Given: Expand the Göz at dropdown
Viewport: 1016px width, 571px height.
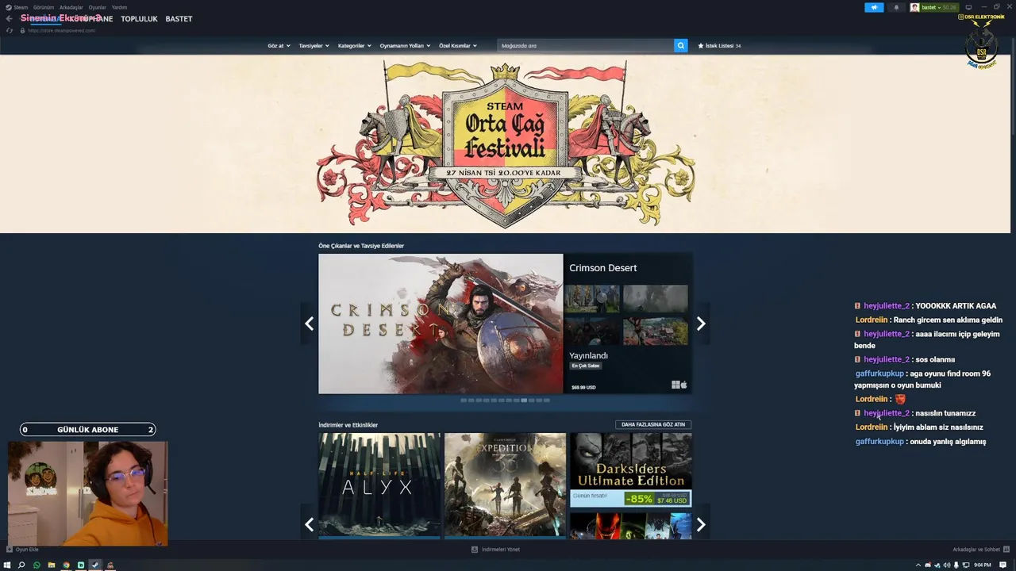Looking at the screenshot, I should (279, 46).
